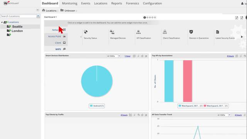Clear the Search Locations box
Screen dimensions: 247x139
coord(38,16)
